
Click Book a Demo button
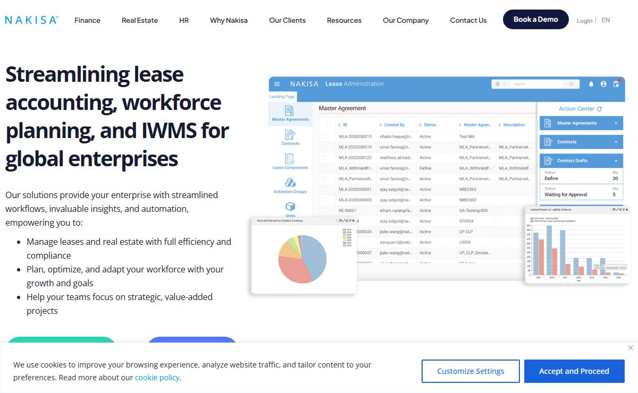click(x=536, y=19)
